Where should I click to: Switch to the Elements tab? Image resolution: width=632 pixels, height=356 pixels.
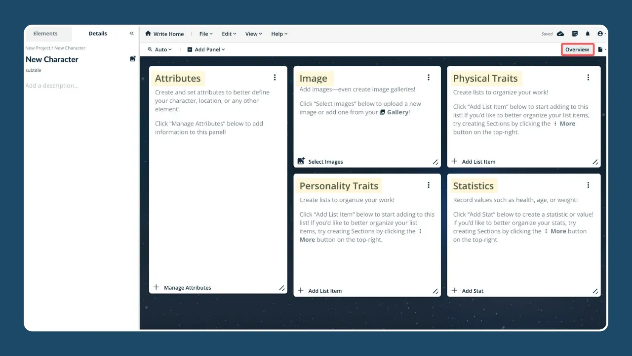point(45,34)
